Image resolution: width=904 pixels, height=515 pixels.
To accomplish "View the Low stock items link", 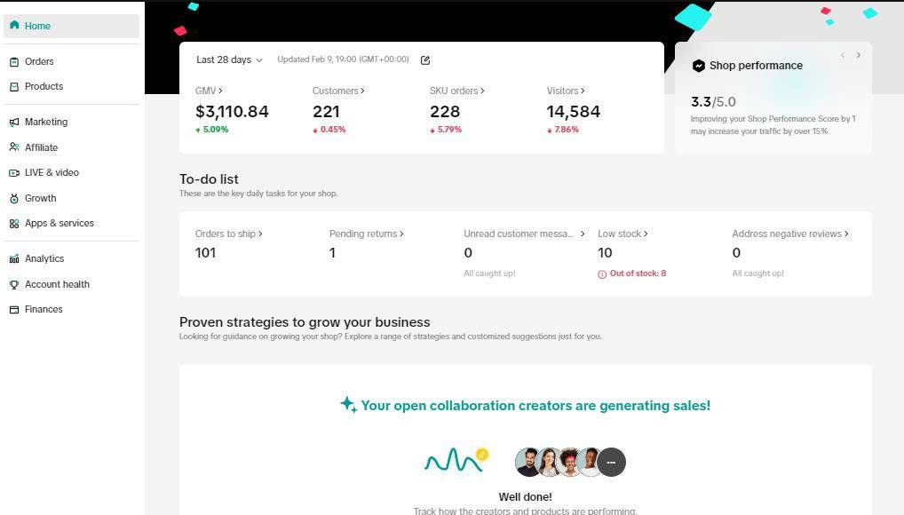I will (622, 234).
